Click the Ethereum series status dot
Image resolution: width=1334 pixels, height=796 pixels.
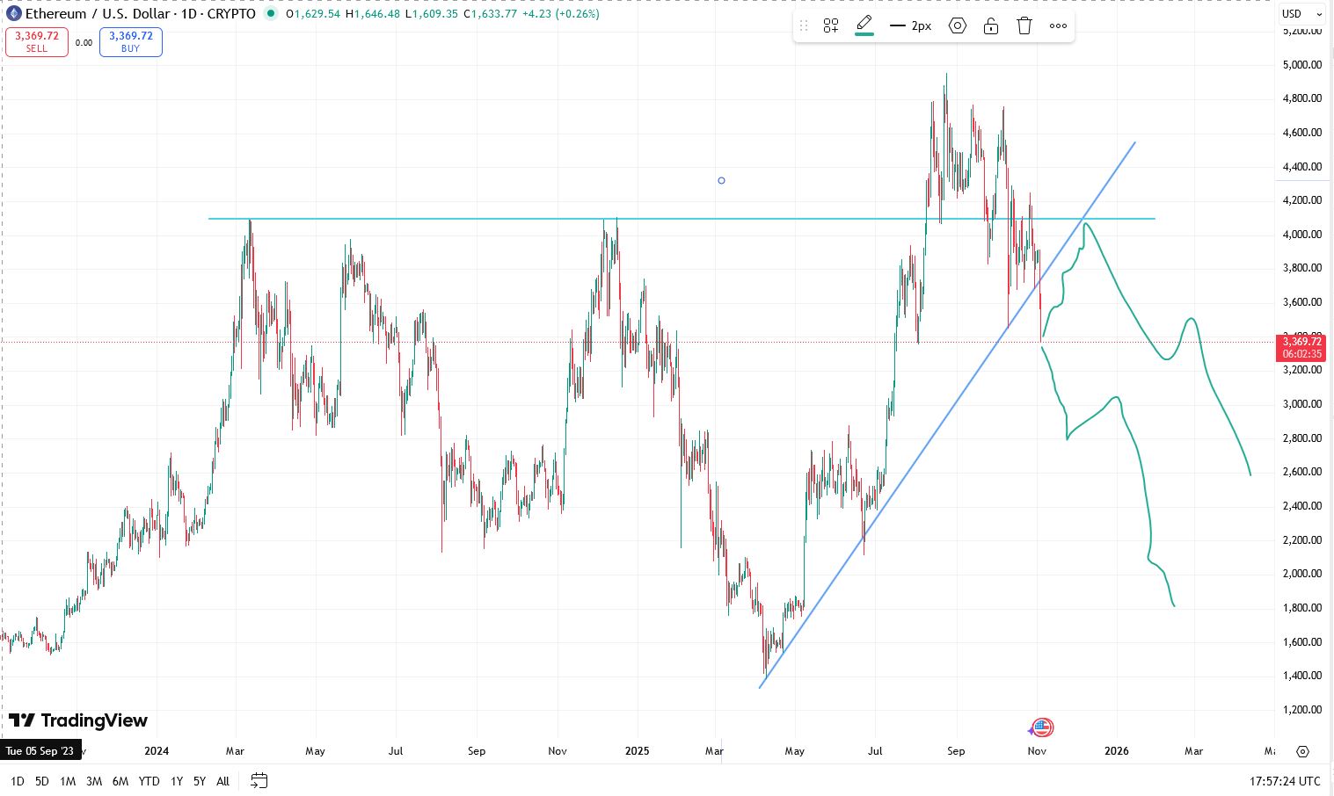(x=272, y=14)
